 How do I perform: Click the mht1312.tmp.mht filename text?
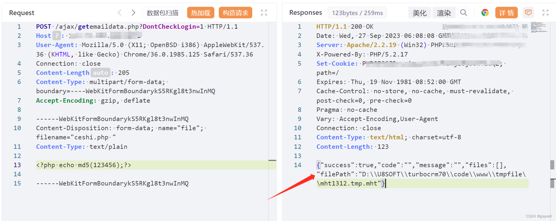tap(349, 183)
